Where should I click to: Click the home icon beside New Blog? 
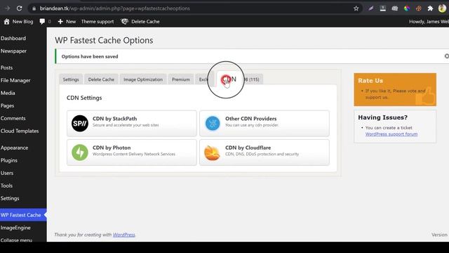6,22
